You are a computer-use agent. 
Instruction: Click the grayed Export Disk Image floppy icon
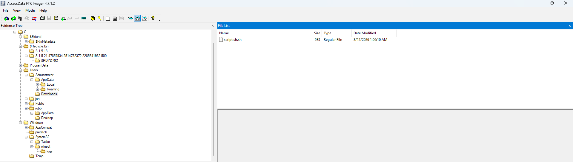coord(49,18)
